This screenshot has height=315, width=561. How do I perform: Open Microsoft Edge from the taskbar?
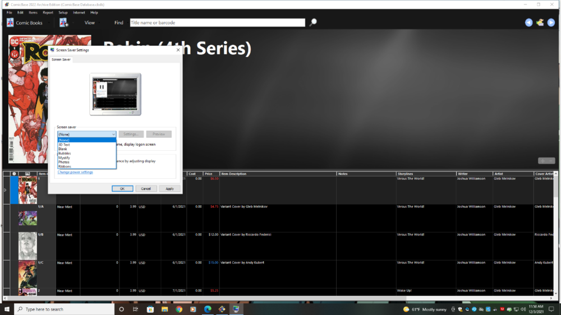click(x=208, y=309)
